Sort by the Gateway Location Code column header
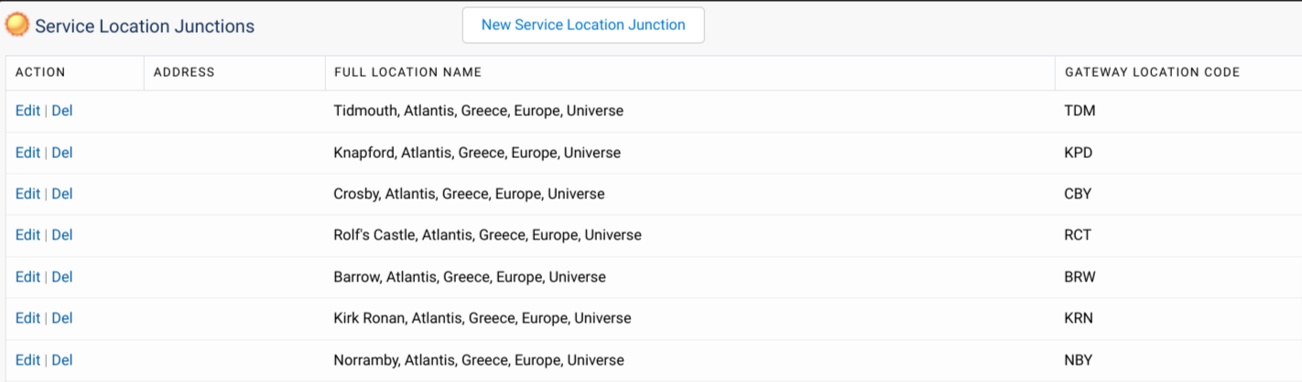1302x382 pixels. tap(1152, 72)
